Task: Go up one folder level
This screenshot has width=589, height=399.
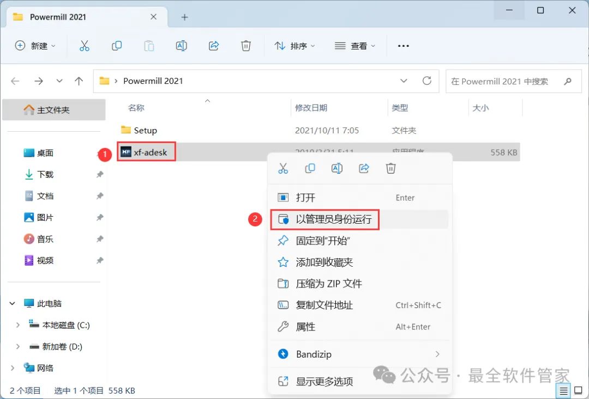Action: tap(79, 81)
